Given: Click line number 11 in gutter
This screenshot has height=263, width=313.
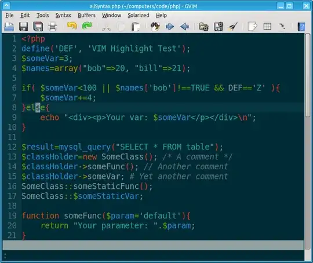Looking at the screenshot, I should [x=12, y=137].
